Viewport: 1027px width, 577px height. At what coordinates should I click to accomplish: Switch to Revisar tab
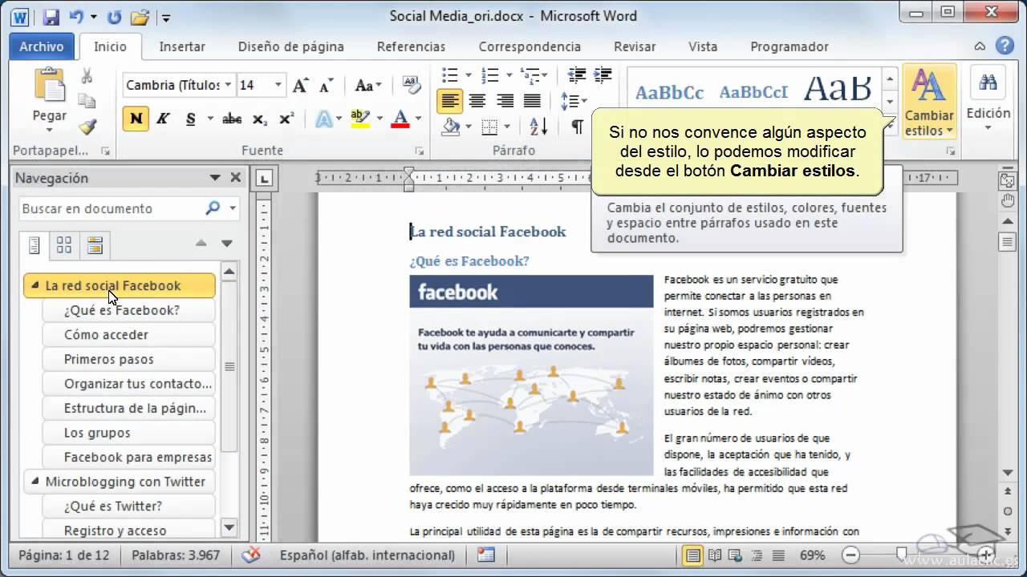(x=635, y=46)
